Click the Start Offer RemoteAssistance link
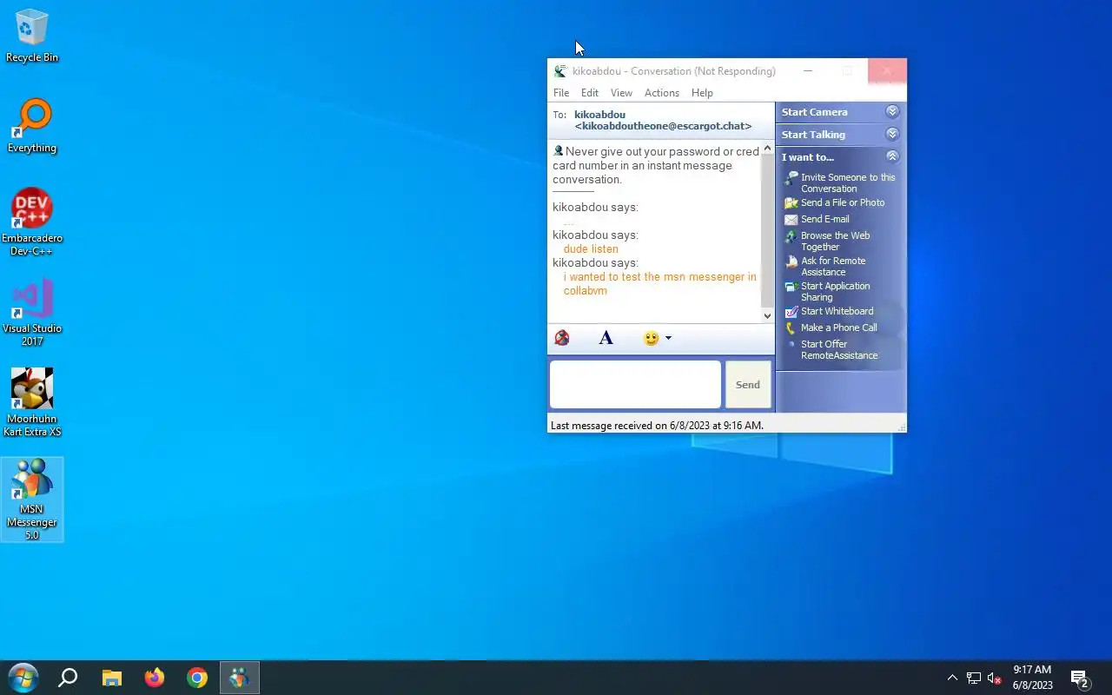This screenshot has height=695, width=1112. [839, 349]
